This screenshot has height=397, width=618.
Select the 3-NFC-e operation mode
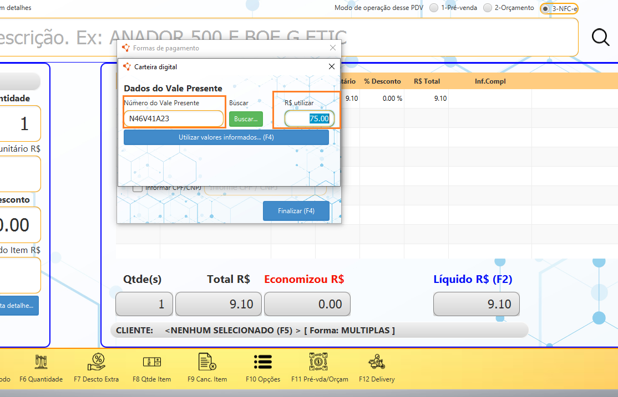click(545, 8)
